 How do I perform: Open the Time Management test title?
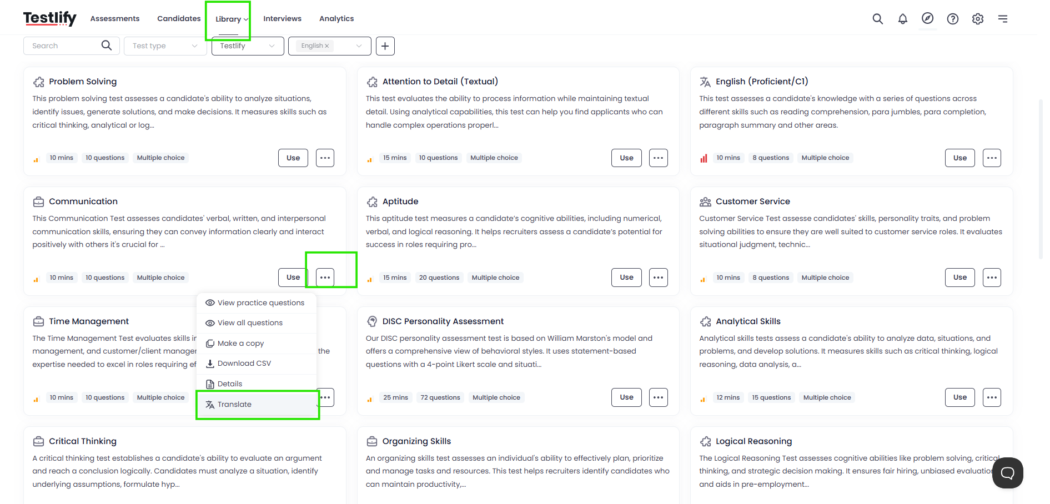89,321
